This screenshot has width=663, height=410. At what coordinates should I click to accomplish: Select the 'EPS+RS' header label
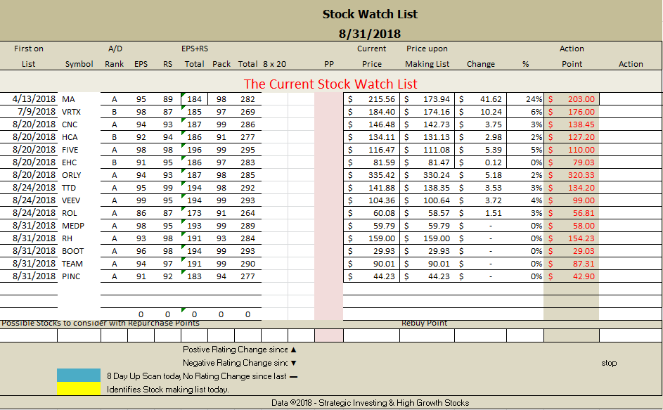point(195,49)
